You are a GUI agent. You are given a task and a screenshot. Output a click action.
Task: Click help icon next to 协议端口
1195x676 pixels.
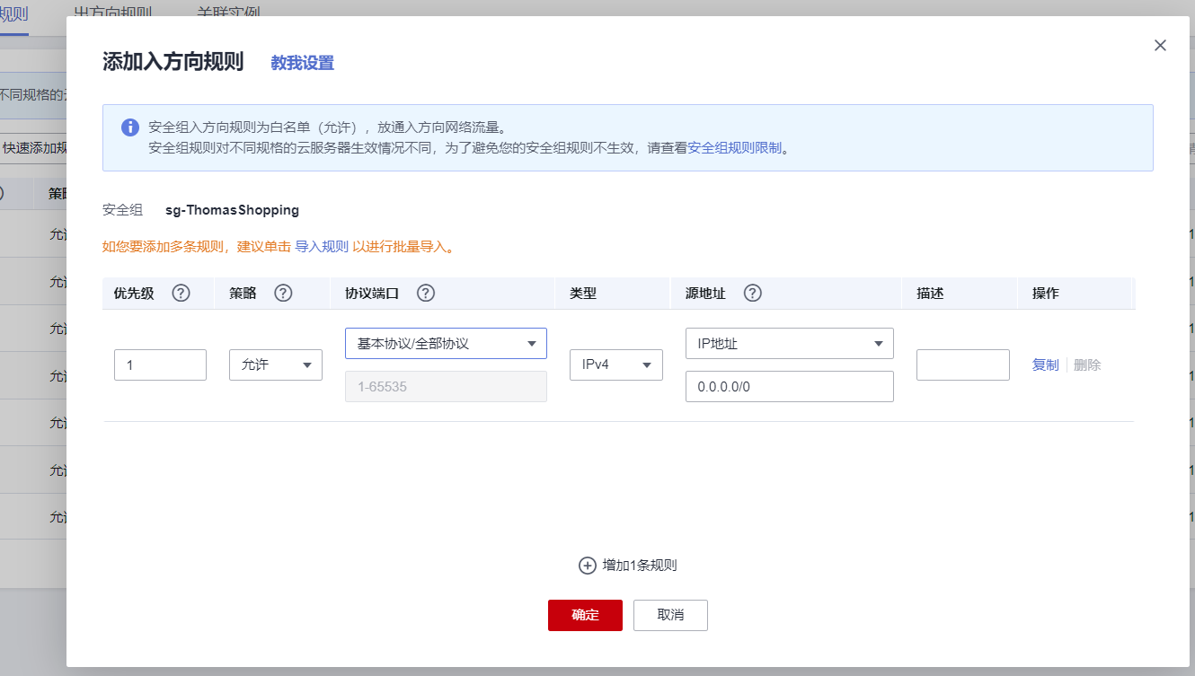[426, 294]
